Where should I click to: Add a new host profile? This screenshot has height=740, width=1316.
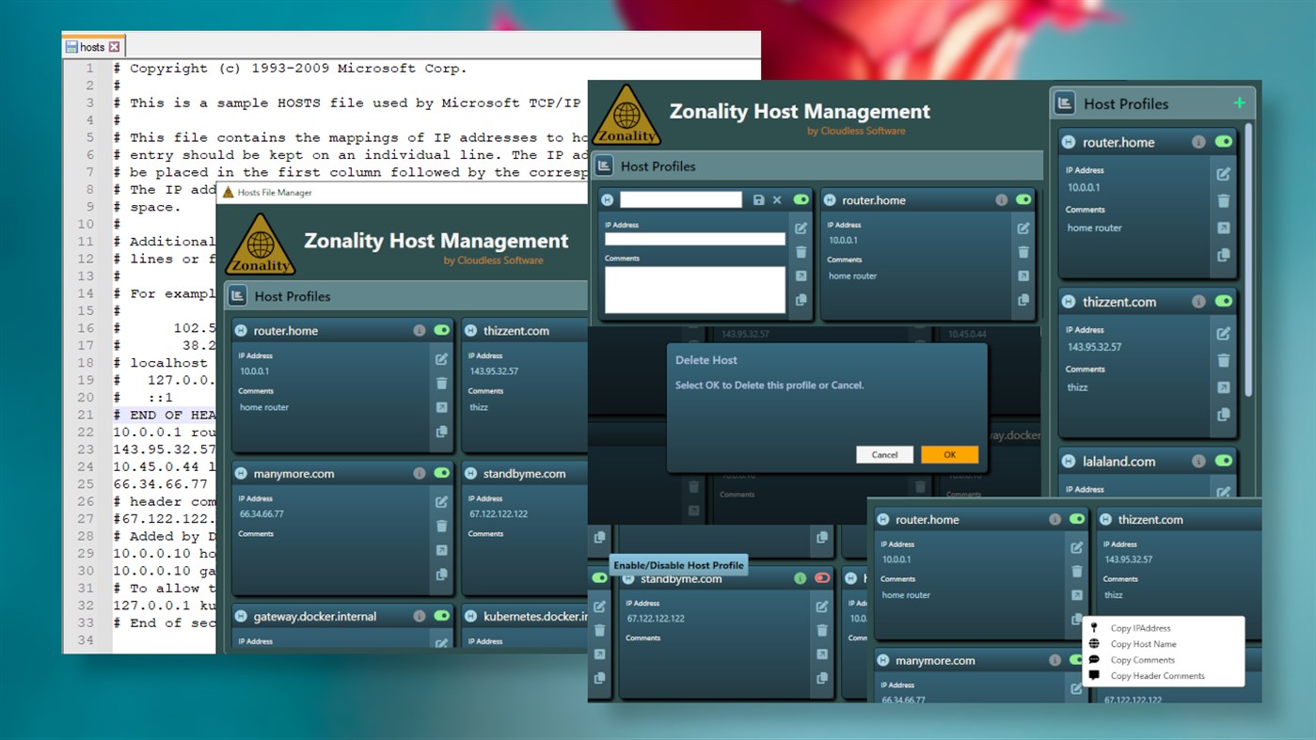coord(1240,103)
